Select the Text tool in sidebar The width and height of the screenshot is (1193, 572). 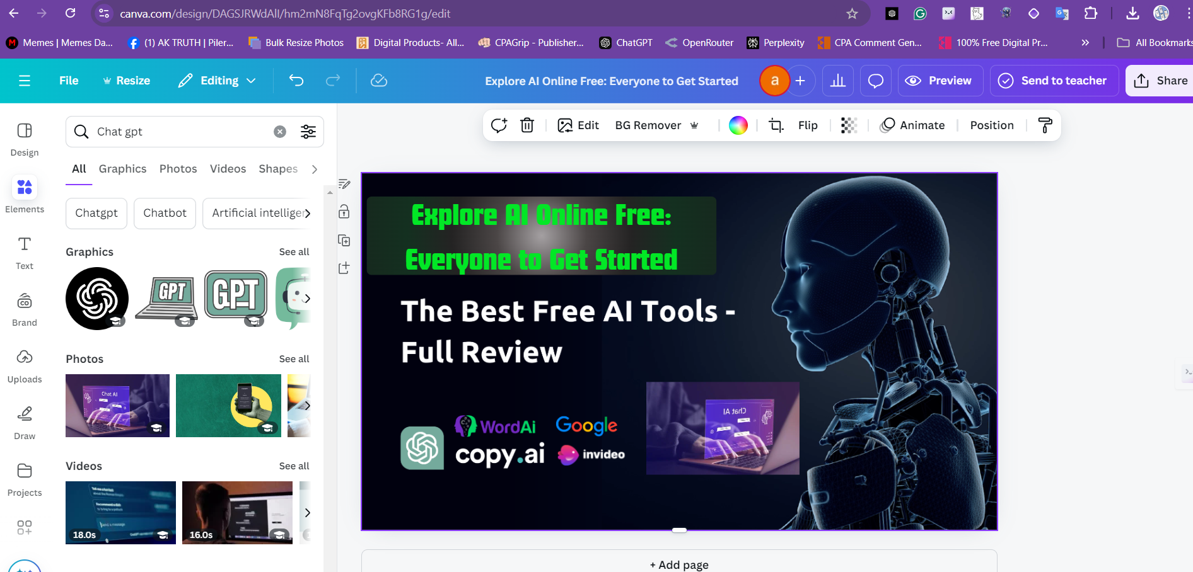[25, 253]
